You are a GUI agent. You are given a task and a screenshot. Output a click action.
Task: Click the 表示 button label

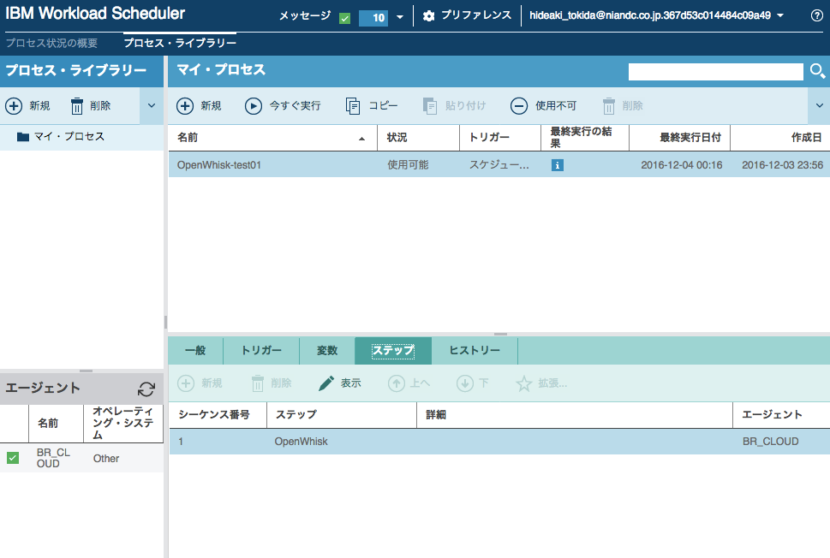(x=351, y=383)
